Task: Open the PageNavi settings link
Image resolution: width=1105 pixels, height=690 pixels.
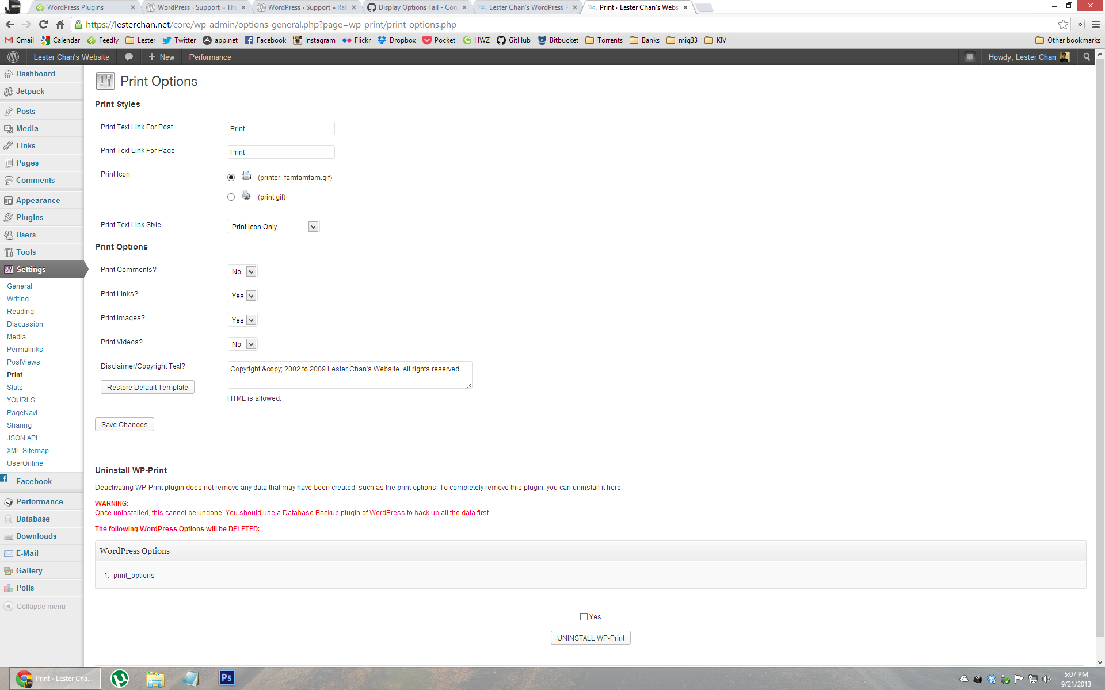Action: [x=22, y=413]
